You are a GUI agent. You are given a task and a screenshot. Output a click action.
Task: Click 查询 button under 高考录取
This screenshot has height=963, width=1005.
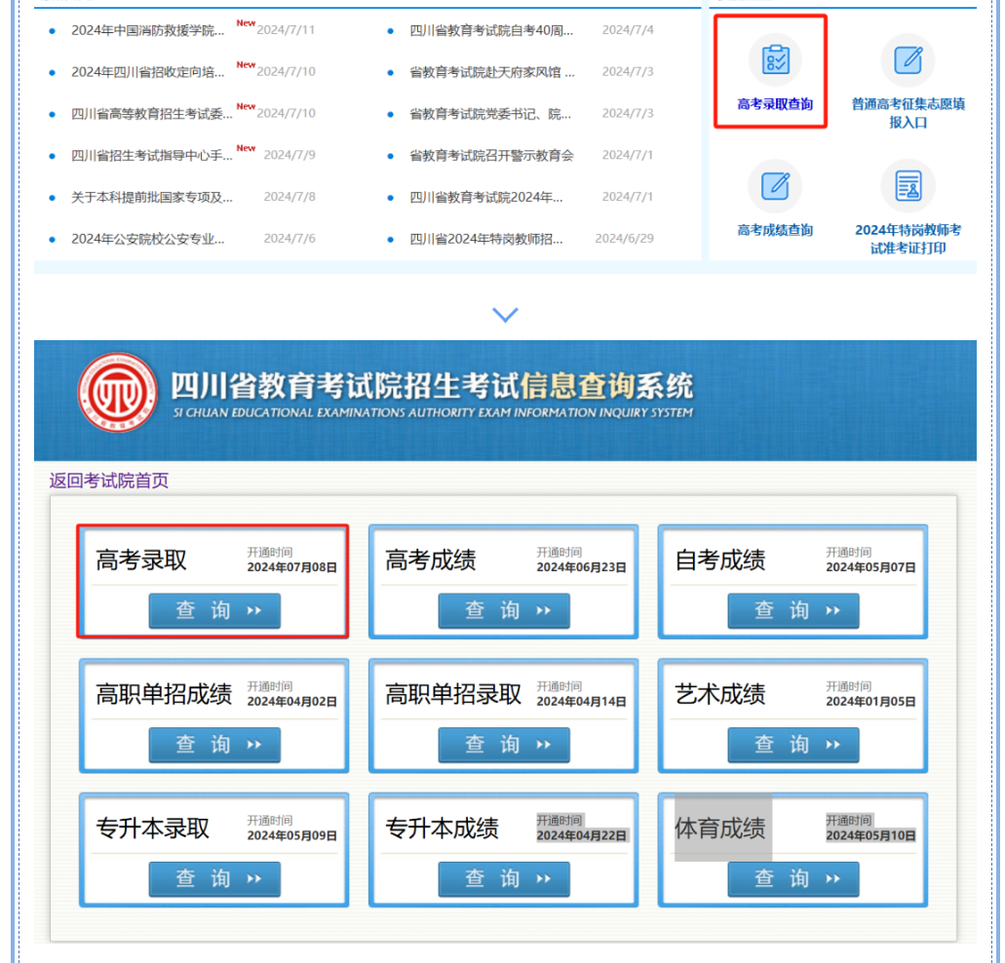tap(214, 611)
